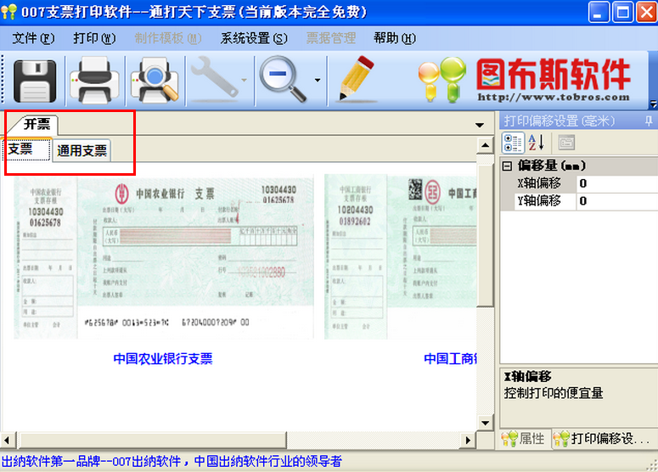Switch to the 属性 panel tab
This screenshot has width=658, height=472.
[x=525, y=439]
